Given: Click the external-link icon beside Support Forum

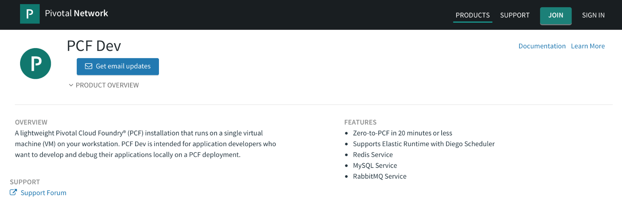Looking at the screenshot, I should 13,192.
